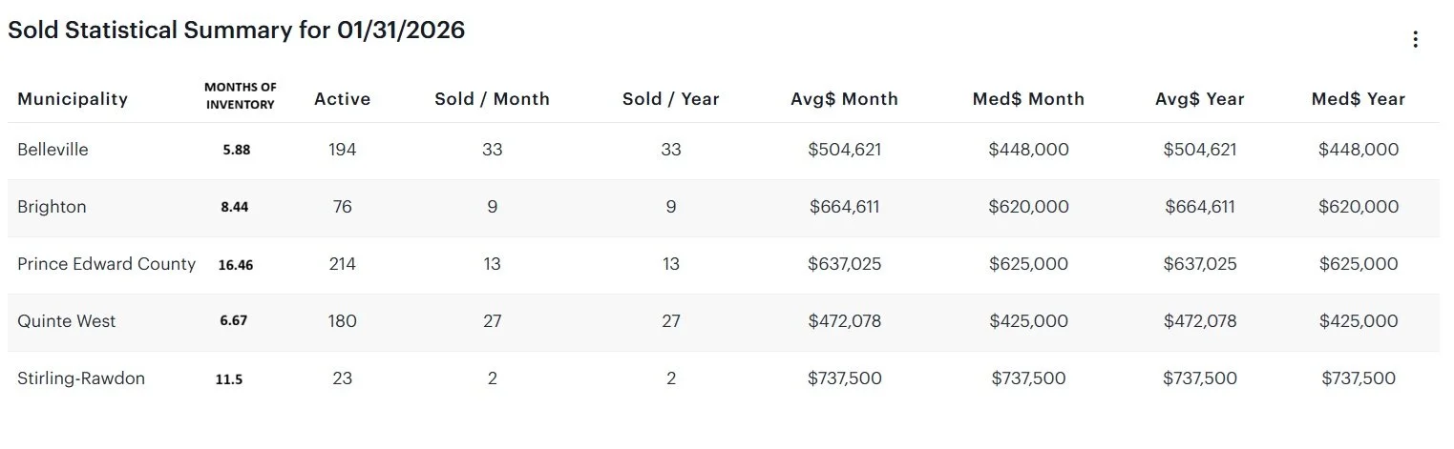Sort table by Sold / Month
The width and height of the screenshot is (1454, 449).
[x=492, y=99]
